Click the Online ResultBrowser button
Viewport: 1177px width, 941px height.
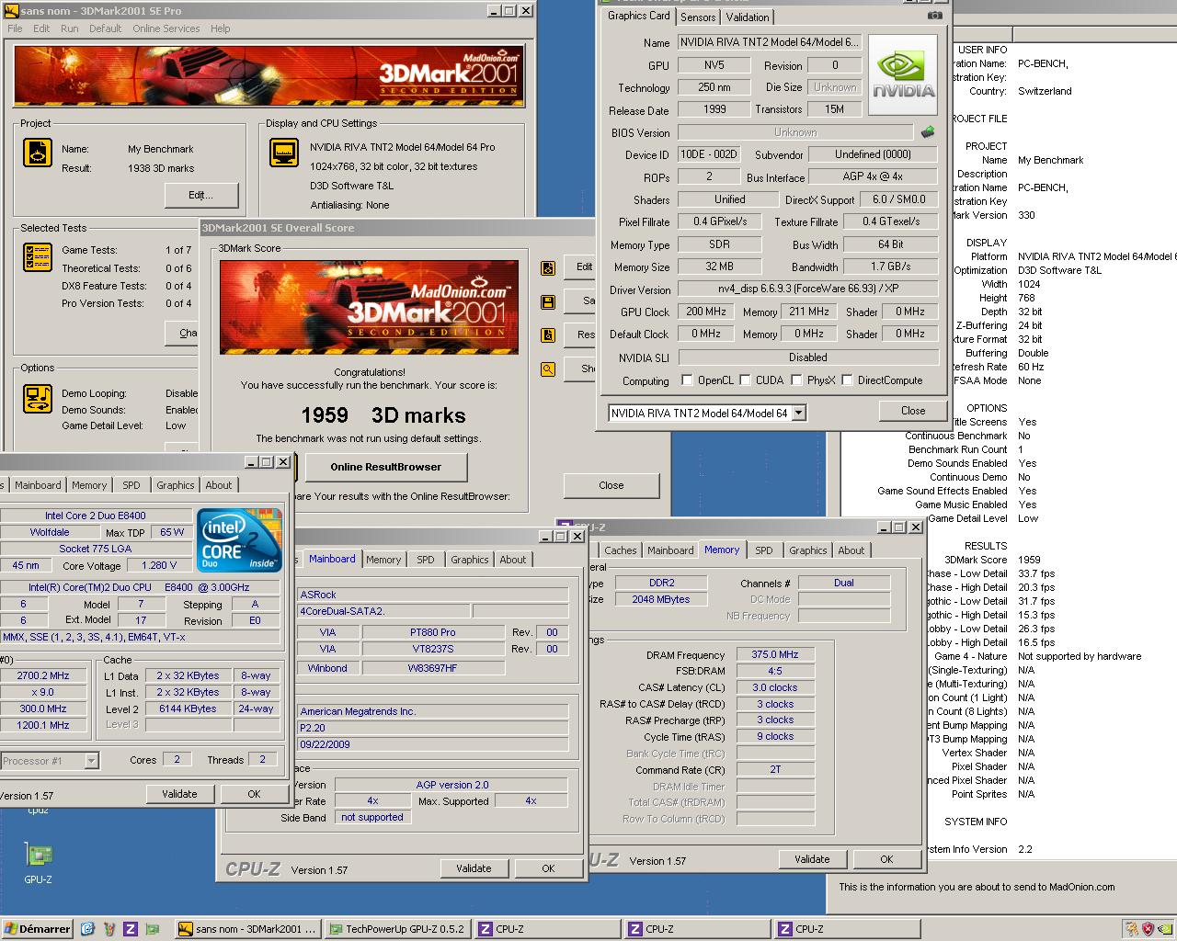(x=386, y=467)
